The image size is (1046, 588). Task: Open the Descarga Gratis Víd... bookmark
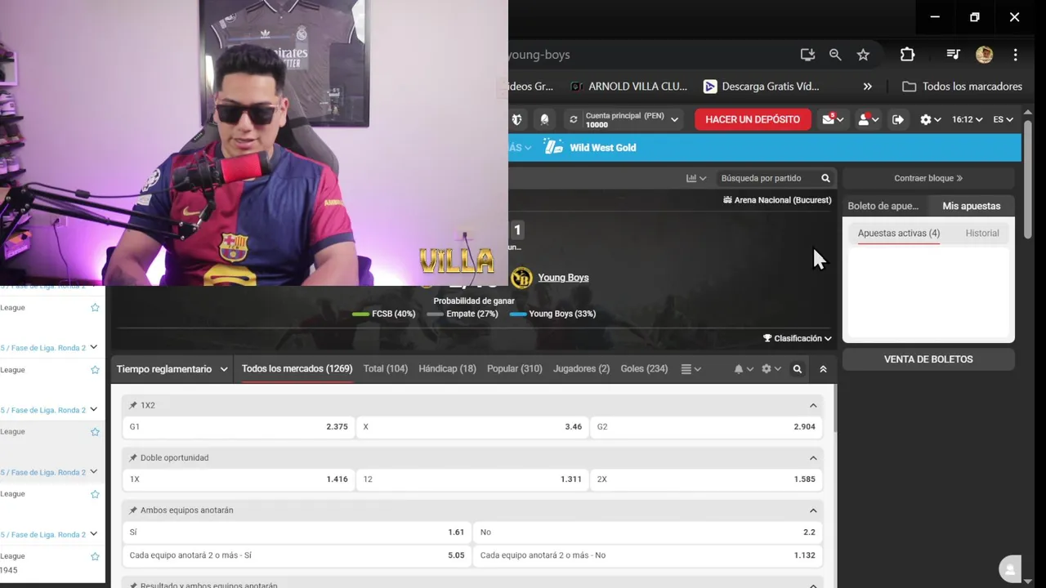(x=761, y=86)
